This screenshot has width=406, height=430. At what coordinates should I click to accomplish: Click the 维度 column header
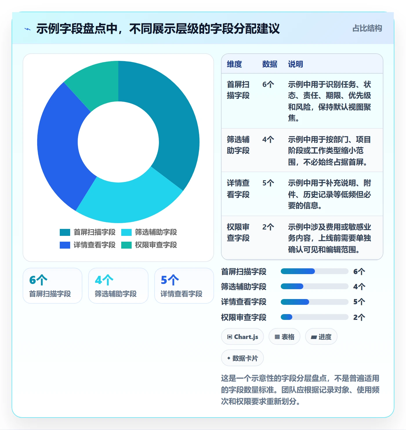tap(234, 64)
